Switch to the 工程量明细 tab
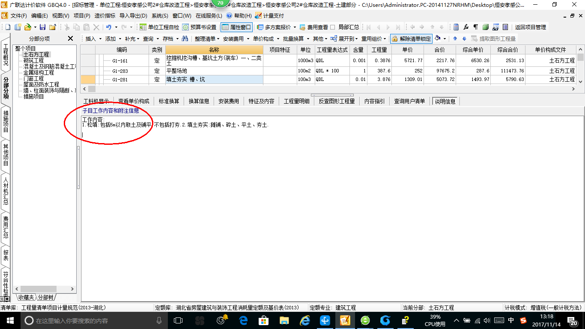585x329 pixels. pos(296,101)
